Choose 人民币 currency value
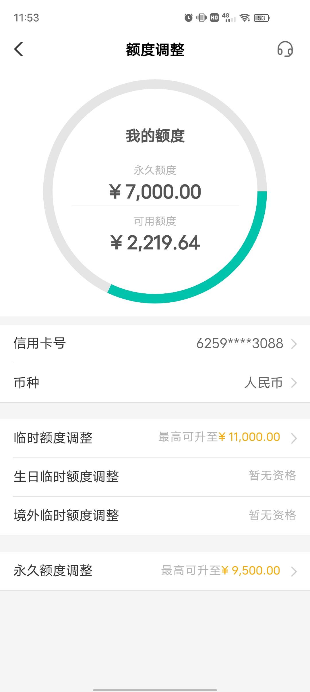 pyautogui.click(x=263, y=383)
